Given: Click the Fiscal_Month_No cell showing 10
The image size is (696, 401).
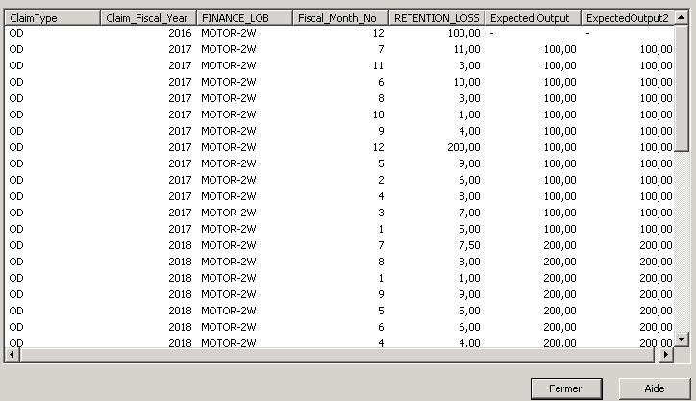Looking at the screenshot, I should click(x=378, y=114).
